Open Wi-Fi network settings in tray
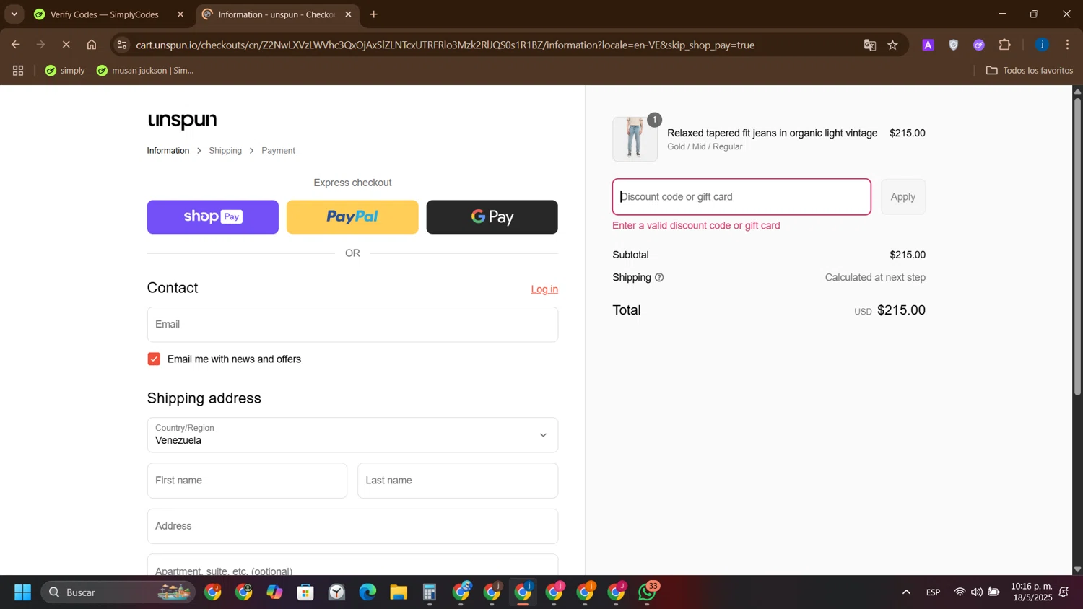 pyautogui.click(x=959, y=592)
